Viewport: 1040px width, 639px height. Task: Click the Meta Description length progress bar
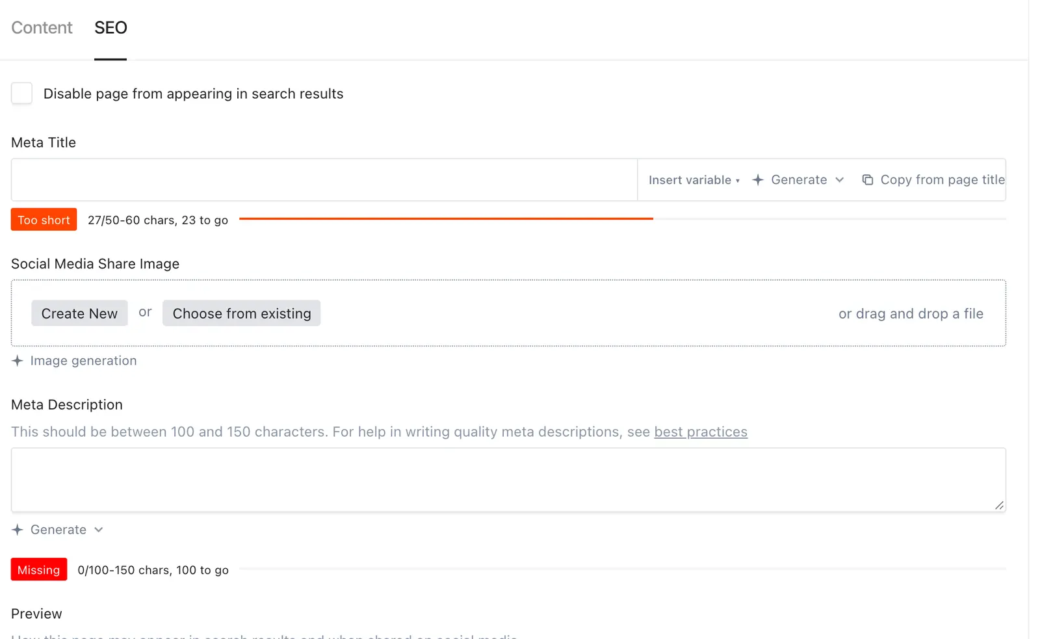[622, 569]
